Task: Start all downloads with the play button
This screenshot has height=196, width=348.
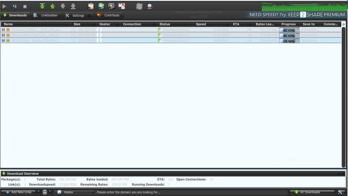Action: pos(4,6)
